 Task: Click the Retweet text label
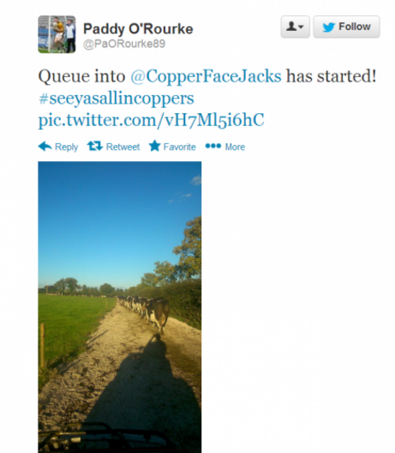[x=123, y=147]
